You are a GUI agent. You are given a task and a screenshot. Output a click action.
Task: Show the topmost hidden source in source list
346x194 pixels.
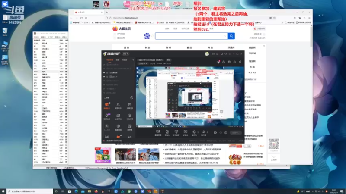click(x=104, y=65)
